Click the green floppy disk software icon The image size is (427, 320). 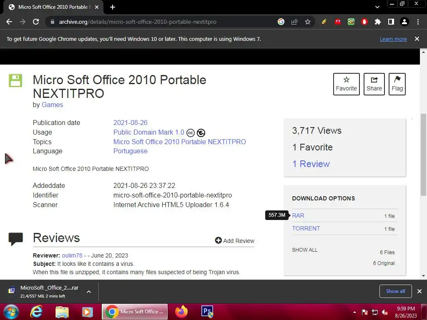point(15,80)
